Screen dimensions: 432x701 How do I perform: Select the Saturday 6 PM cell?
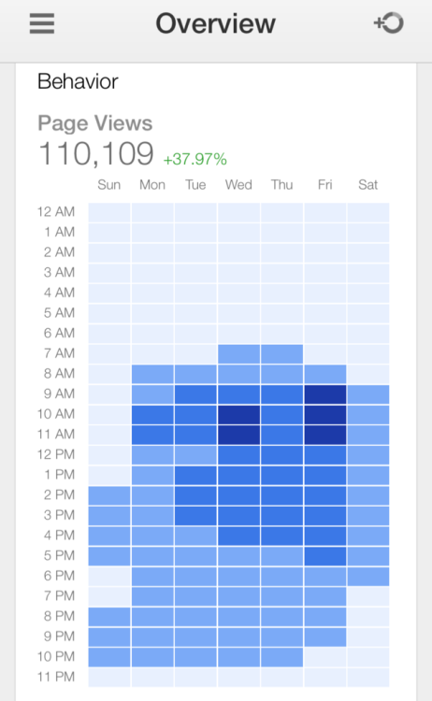[x=368, y=577]
